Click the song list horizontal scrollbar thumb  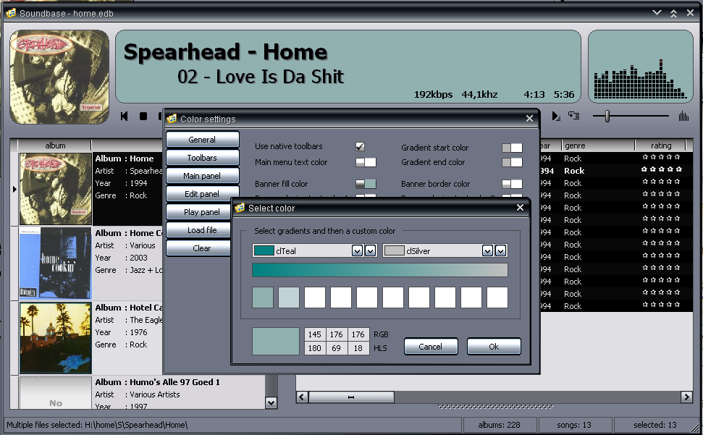351,397
